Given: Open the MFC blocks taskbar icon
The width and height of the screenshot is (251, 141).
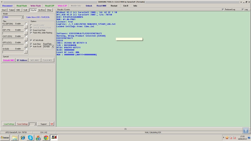Looking at the screenshot, I should [x=38, y=138].
